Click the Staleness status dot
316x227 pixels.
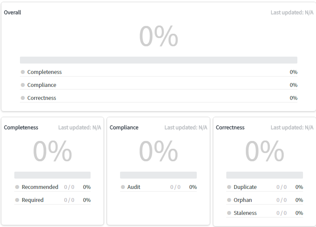(229, 213)
